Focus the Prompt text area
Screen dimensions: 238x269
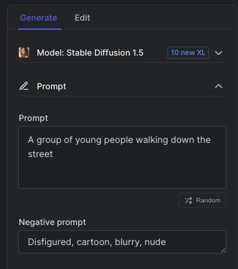point(122,157)
